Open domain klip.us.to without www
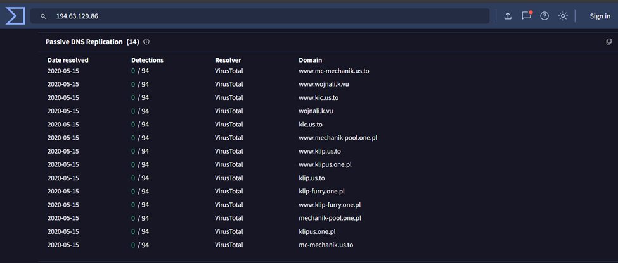This screenshot has height=263, width=618. (312, 178)
